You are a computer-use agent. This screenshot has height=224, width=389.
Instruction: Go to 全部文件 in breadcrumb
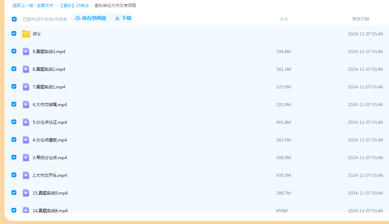coord(45,6)
